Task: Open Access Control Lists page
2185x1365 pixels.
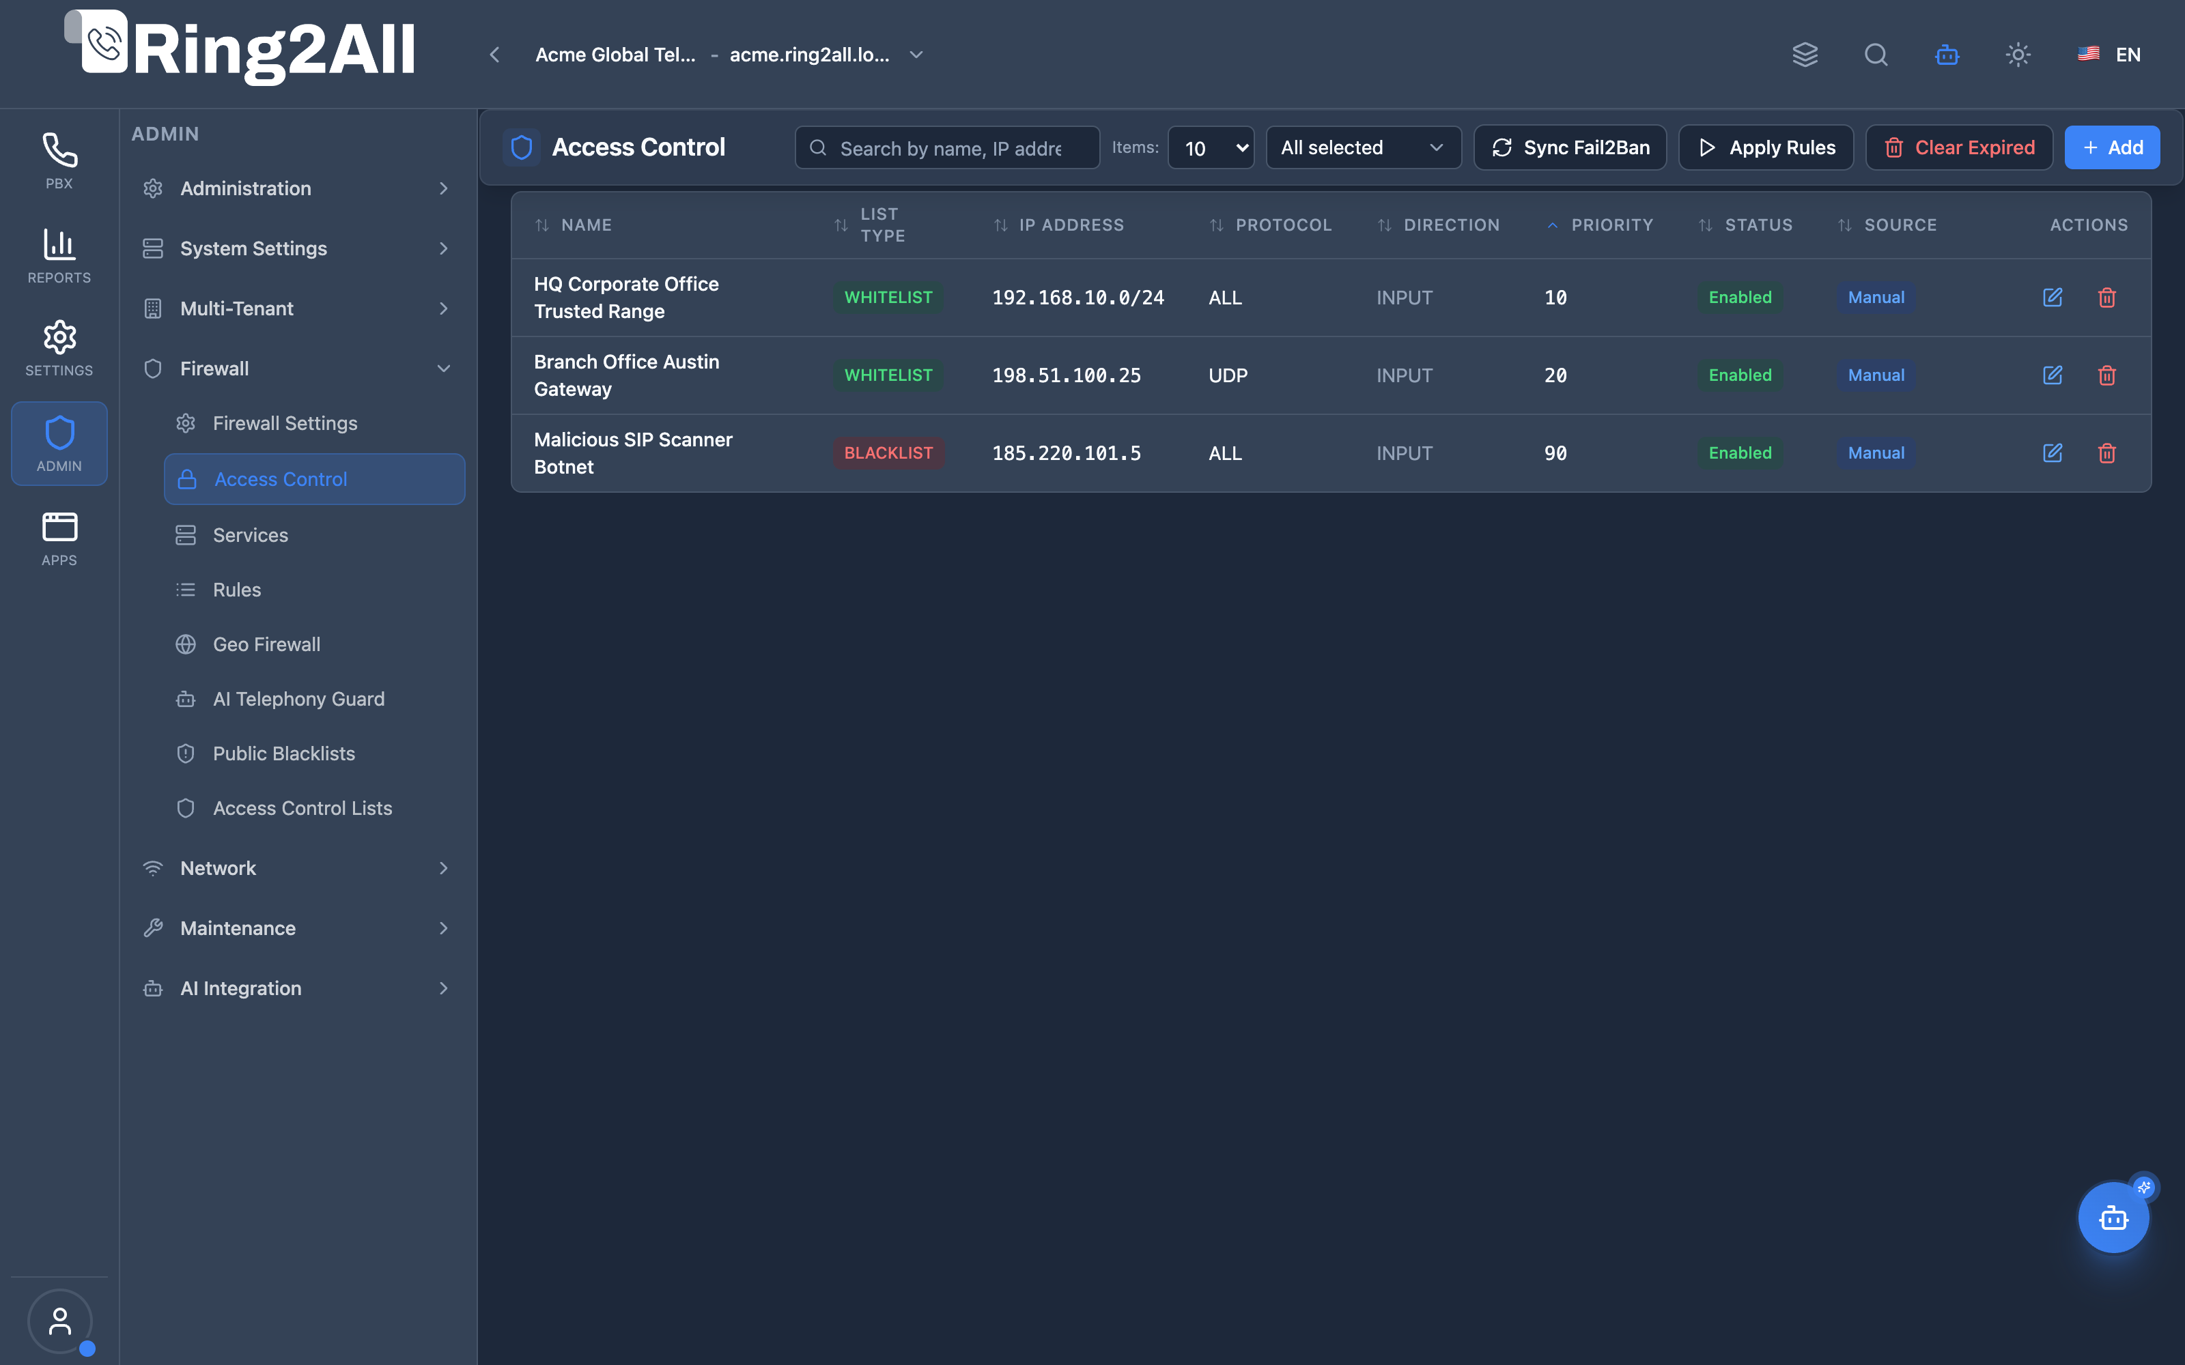Action: 314,808
